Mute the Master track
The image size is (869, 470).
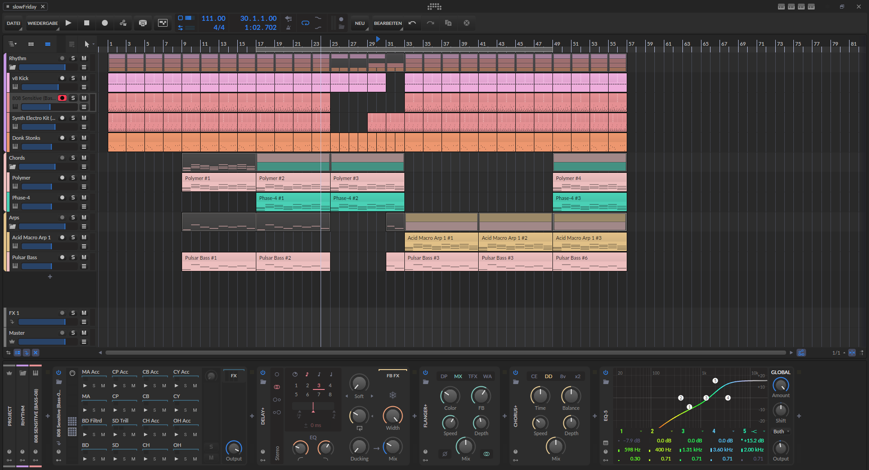(84, 333)
